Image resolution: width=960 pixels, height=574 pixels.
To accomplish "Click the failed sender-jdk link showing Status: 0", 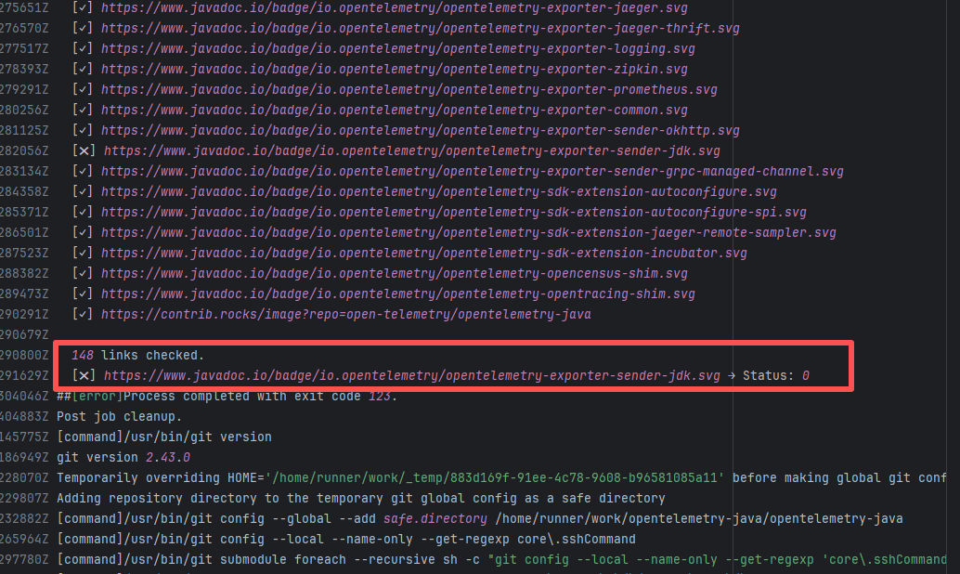I will click(411, 376).
